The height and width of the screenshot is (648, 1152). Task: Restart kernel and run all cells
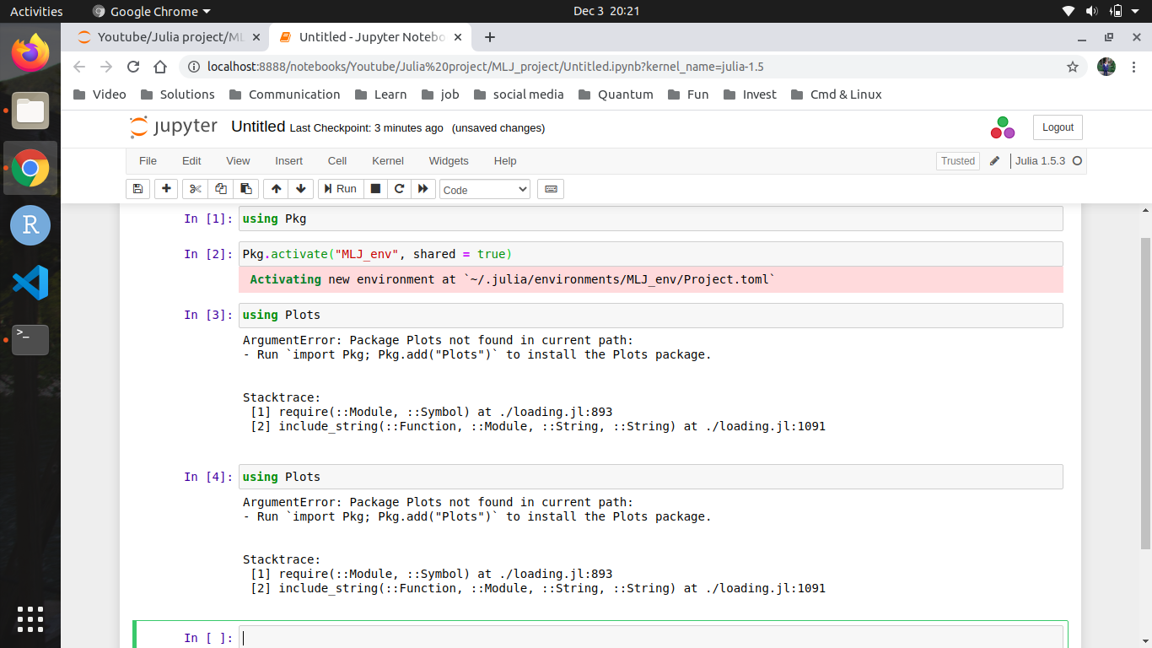pyautogui.click(x=423, y=189)
